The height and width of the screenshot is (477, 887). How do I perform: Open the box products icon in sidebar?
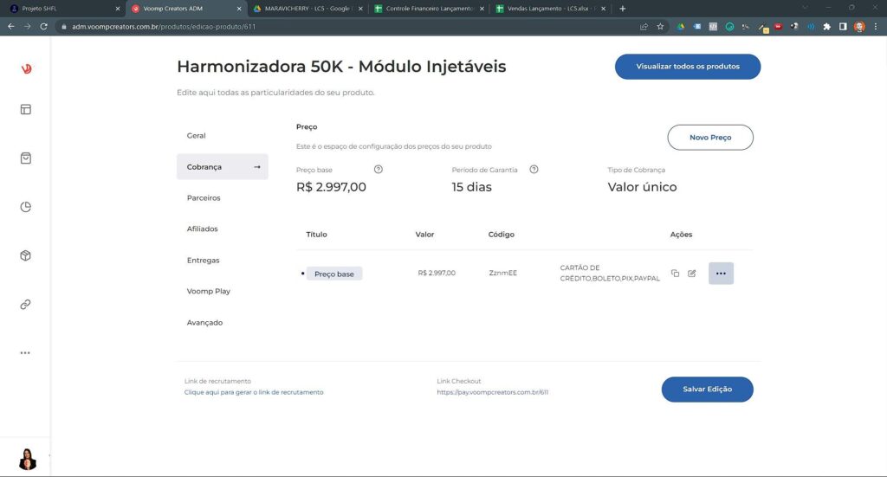point(25,255)
